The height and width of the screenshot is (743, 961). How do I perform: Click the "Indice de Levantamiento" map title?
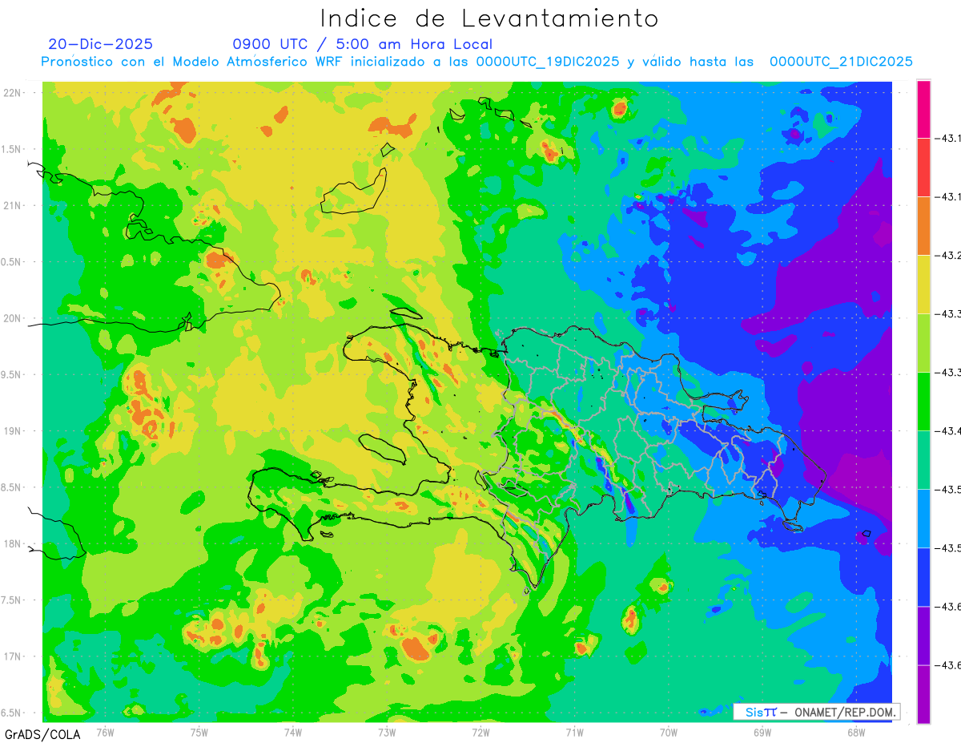tap(489, 18)
